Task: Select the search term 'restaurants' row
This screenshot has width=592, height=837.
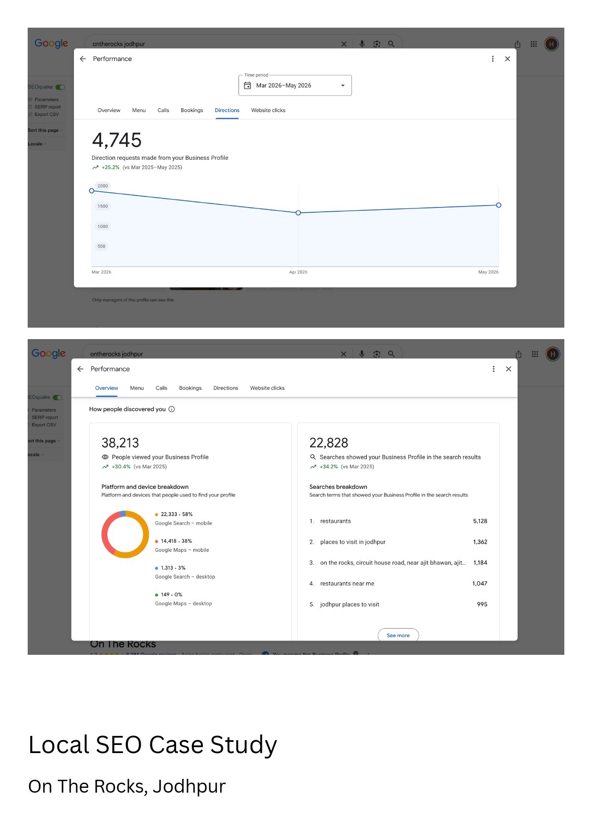Action: pos(398,521)
